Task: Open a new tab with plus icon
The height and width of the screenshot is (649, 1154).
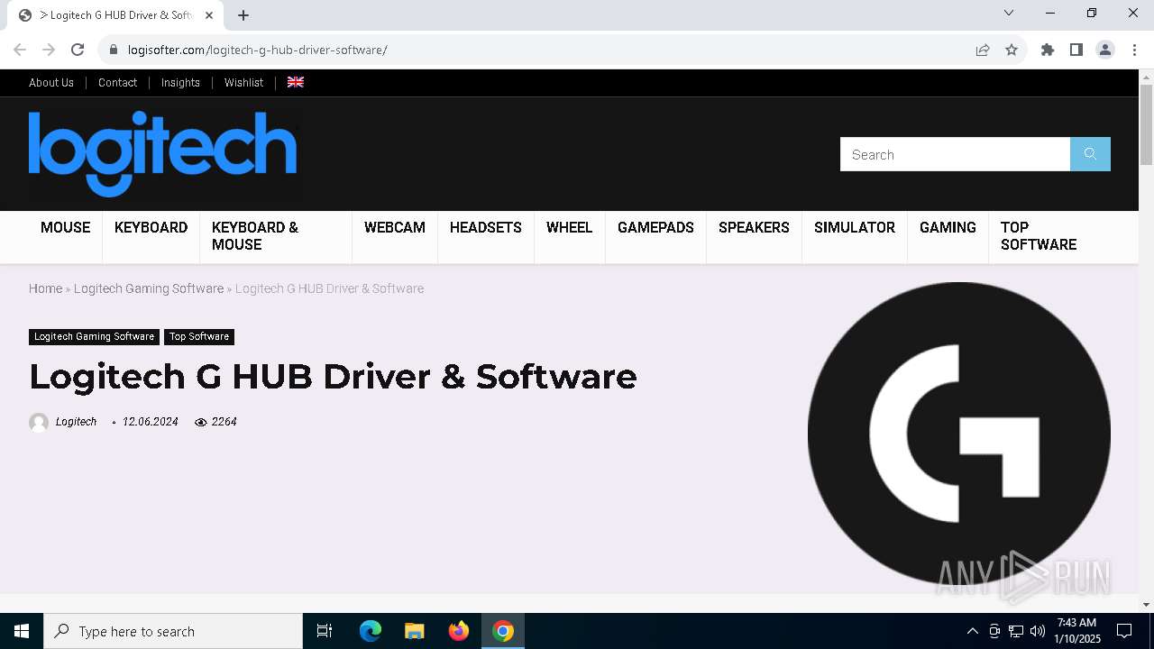Action: (243, 15)
